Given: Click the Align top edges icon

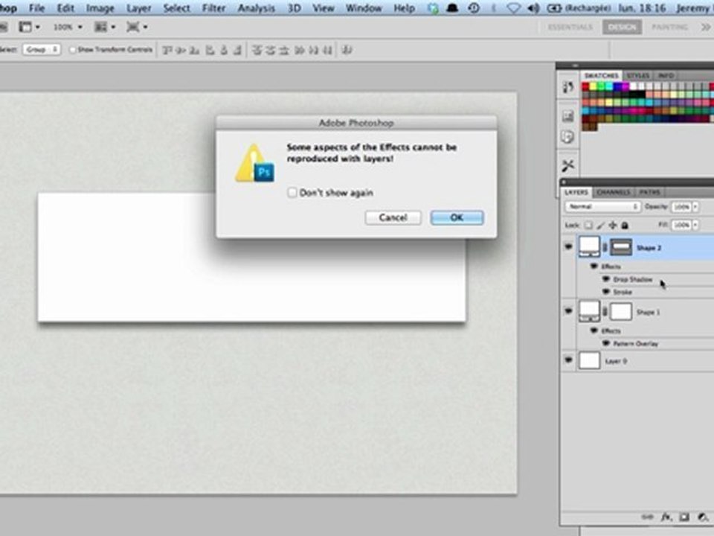Looking at the screenshot, I should (167, 50).
